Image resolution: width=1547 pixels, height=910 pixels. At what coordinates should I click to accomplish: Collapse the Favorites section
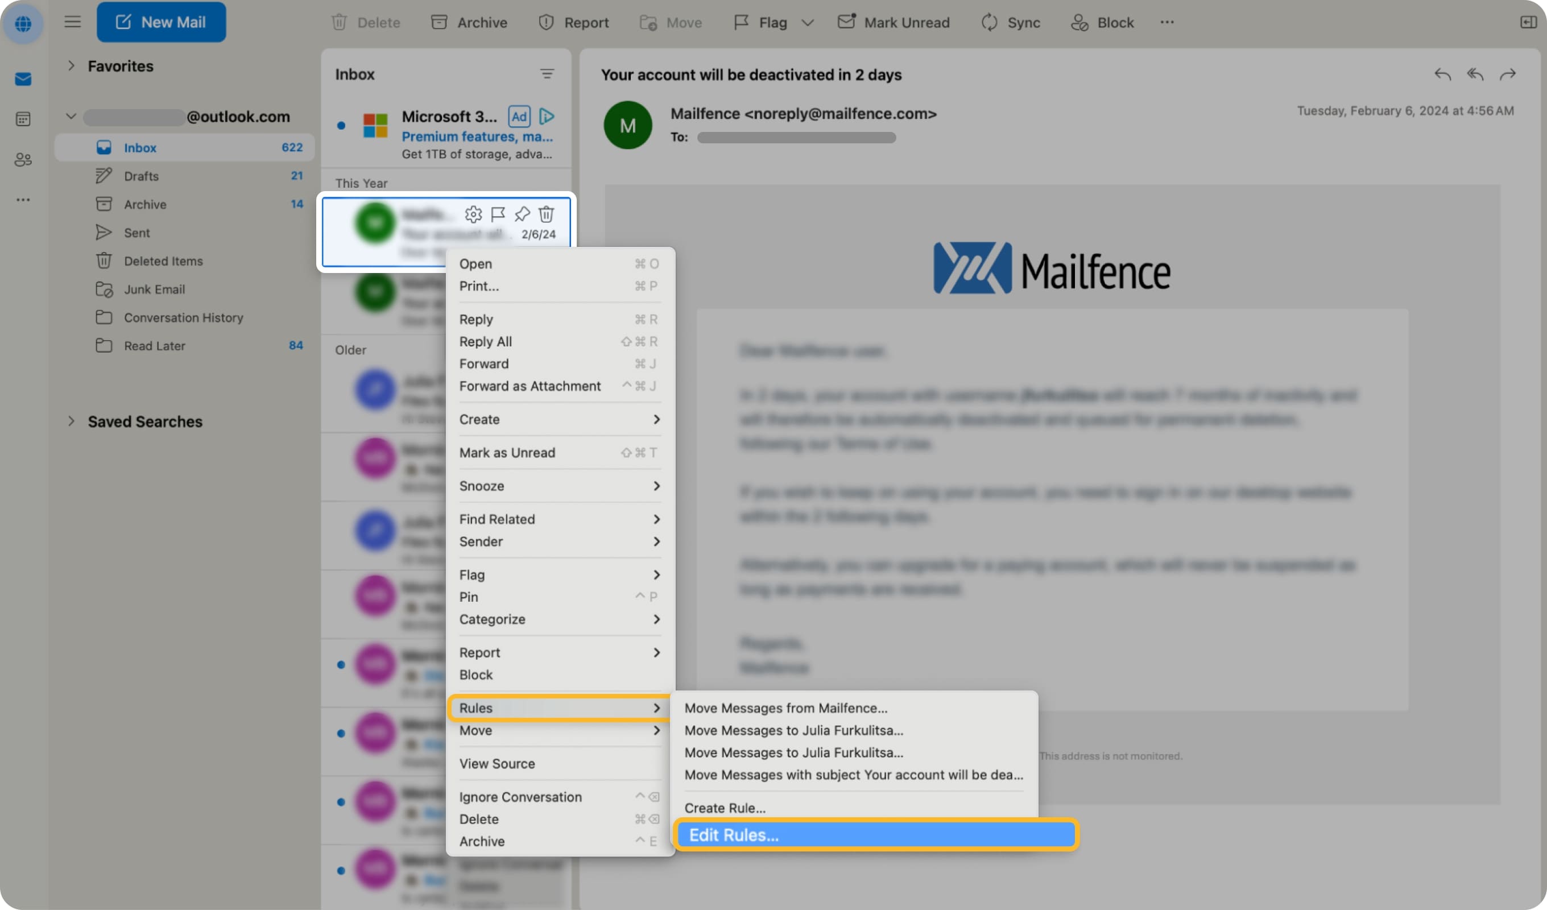(71, 66)
